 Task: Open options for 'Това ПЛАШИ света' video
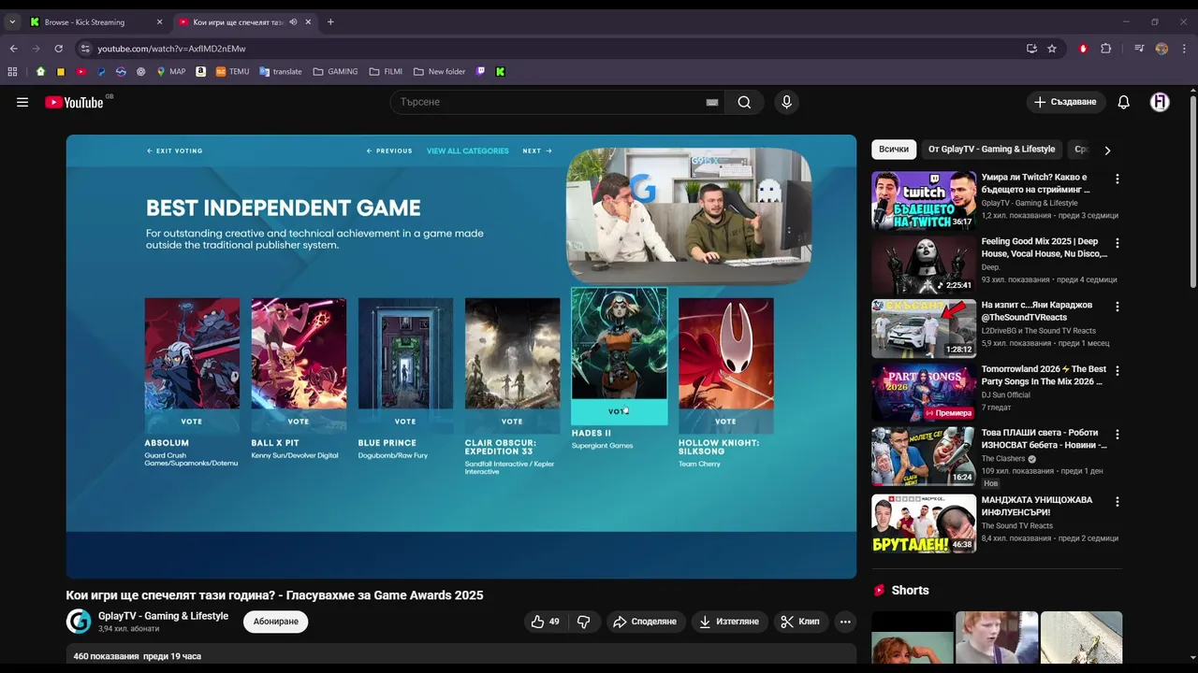pyautogui.click(x=1117, y=435)
